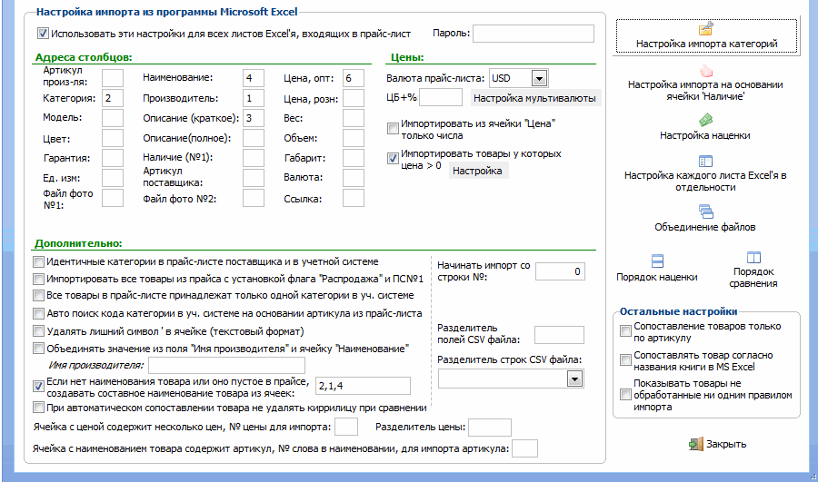Click Настройка импорта категорий label
The image size is (818, 482).
[706, 44]
